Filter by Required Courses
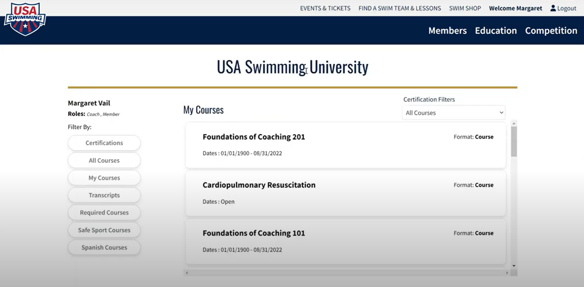584x287 pixels. coord(104,213)
